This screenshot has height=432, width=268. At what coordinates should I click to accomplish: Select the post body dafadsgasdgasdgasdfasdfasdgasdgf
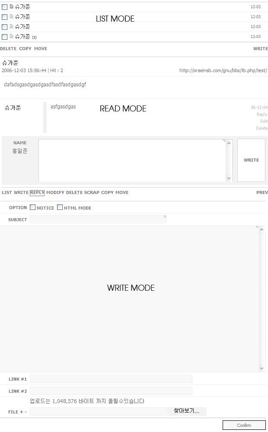45,85
